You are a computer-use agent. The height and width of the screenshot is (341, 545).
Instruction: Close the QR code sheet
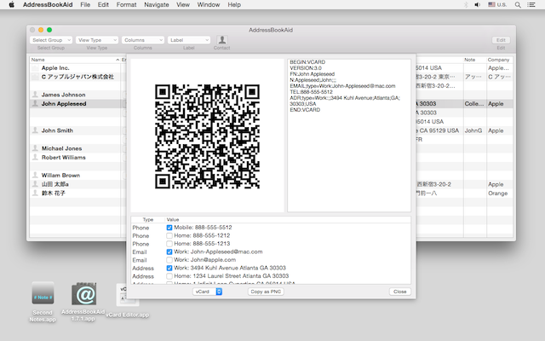tap(399, 292)
